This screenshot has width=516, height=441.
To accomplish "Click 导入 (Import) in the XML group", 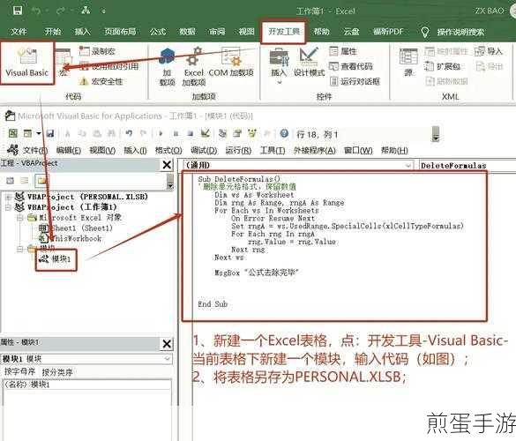I will click(489, 51).
